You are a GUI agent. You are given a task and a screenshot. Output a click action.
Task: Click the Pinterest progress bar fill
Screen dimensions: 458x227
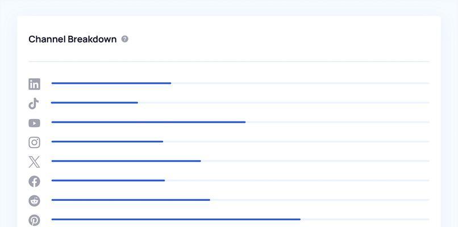[176, 220]
